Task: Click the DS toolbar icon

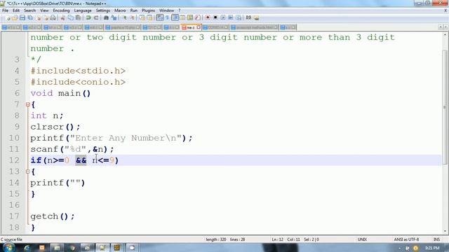Action: click(x=248, y=17)
